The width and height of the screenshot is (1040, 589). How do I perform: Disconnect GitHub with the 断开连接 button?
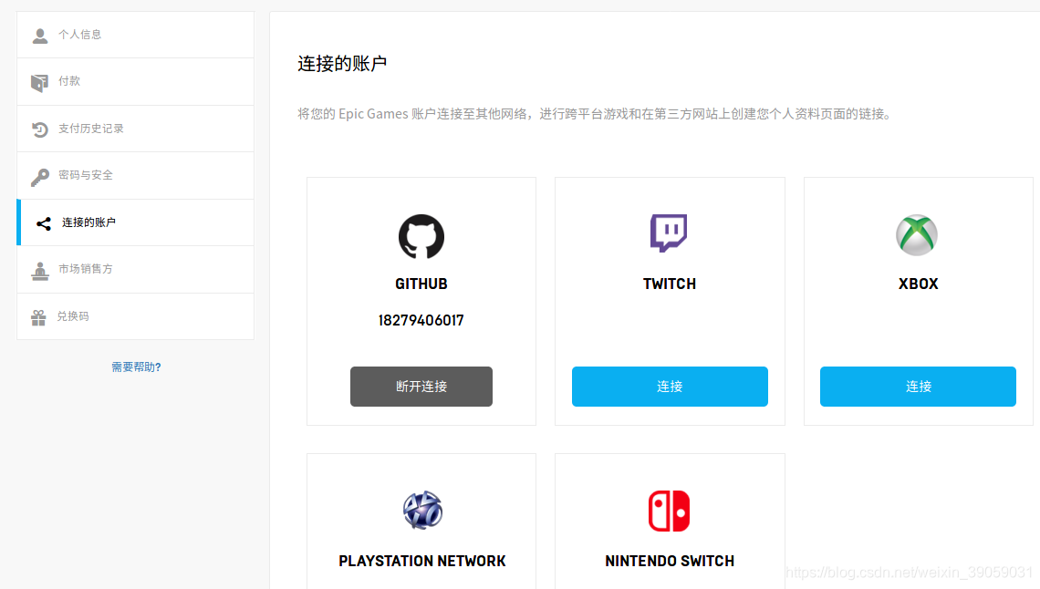421,387
